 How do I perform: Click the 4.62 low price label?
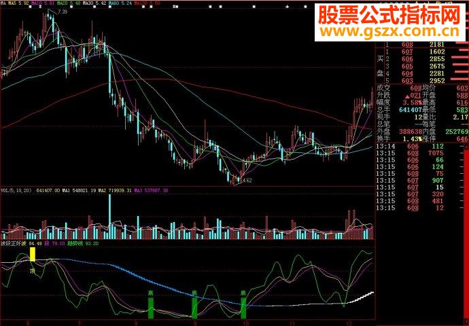247,181
